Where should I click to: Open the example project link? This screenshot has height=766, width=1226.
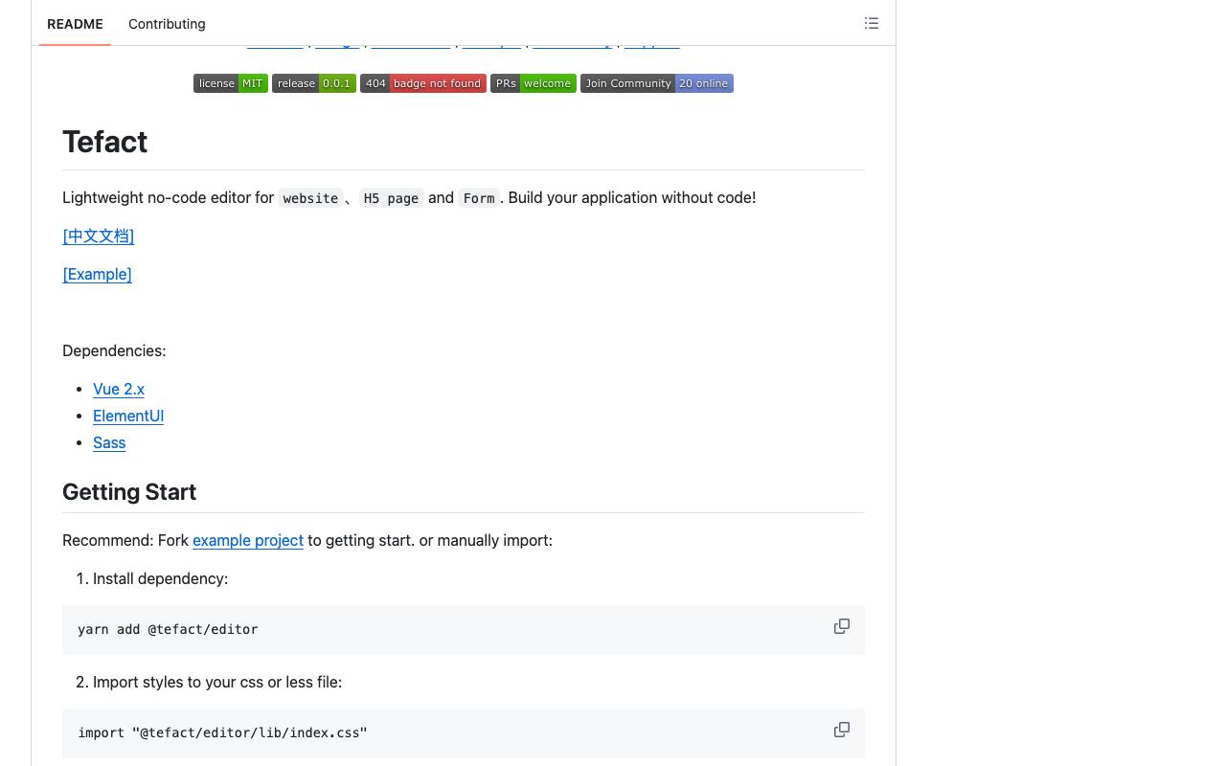click(248, 540)
